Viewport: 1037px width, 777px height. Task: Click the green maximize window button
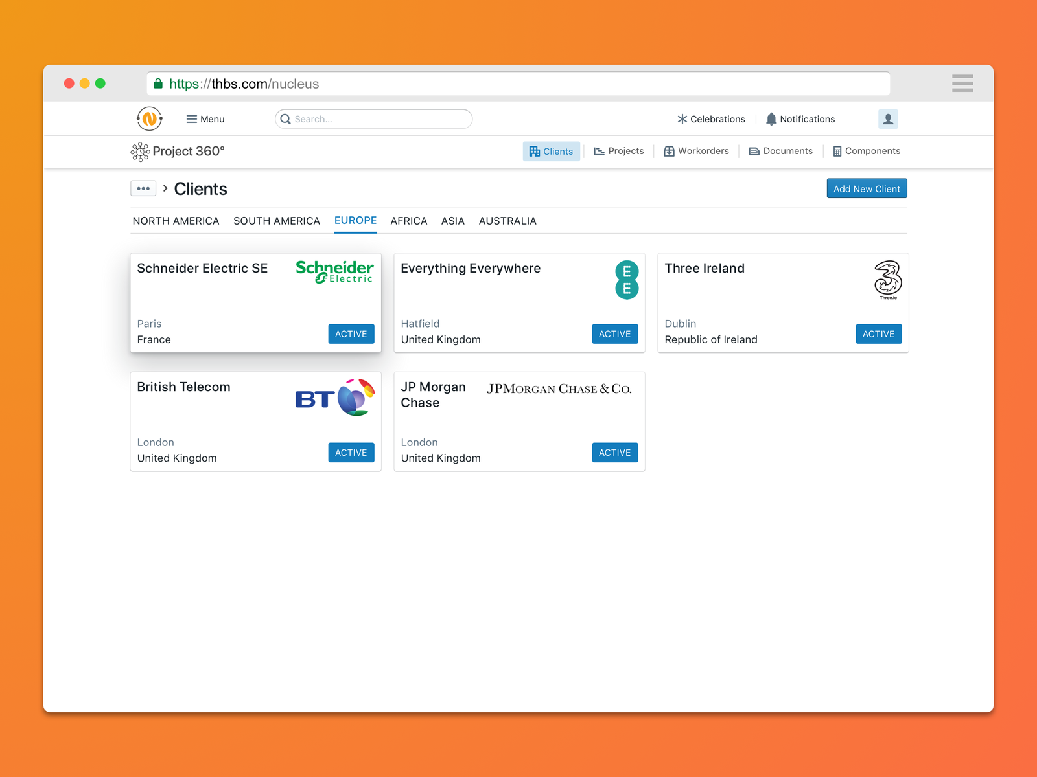tap(100, 84)
